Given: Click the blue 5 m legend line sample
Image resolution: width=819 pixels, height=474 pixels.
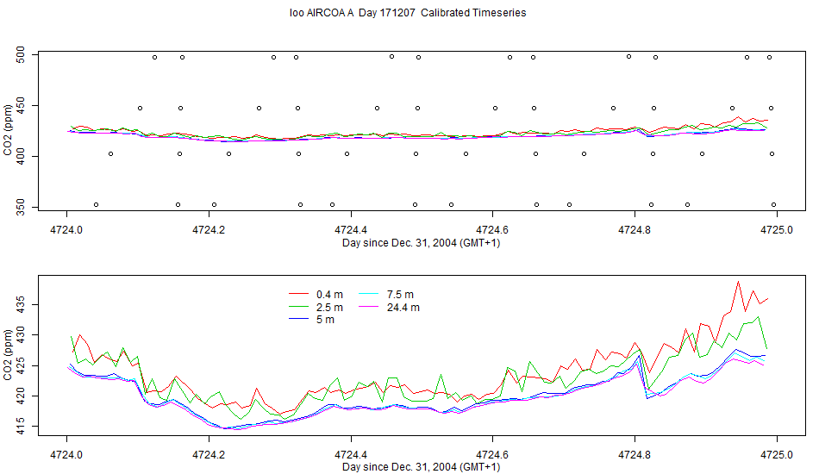Looking at the screenshot, I should (x=298, y=320).
